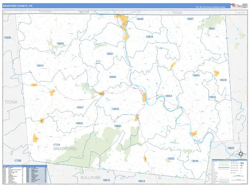
Task: Select ZIP code label 16947
Action: click(80, 107)
